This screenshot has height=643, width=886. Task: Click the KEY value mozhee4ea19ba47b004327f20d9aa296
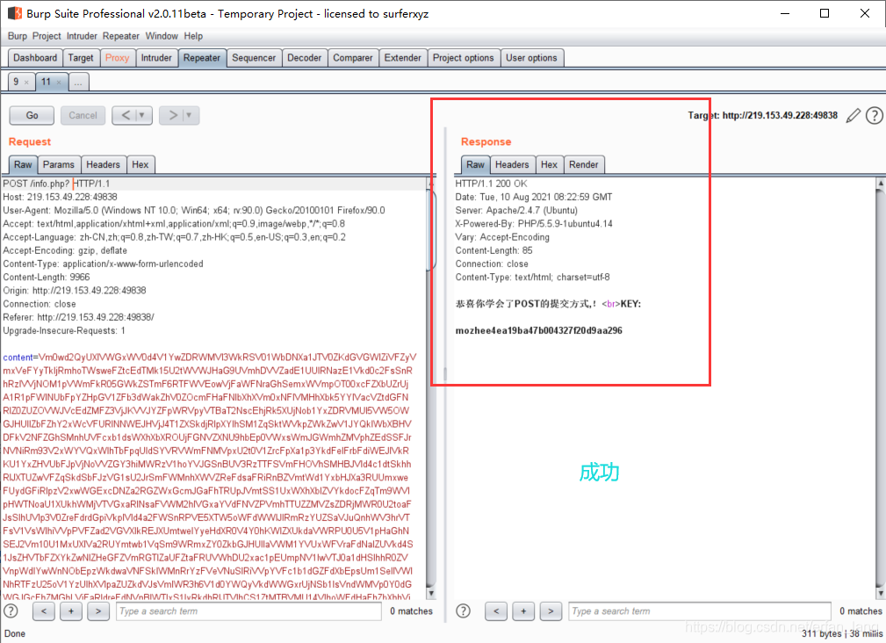[538, 330]
